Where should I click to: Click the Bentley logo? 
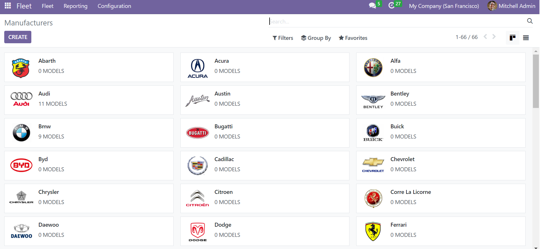tap(373, 102)
